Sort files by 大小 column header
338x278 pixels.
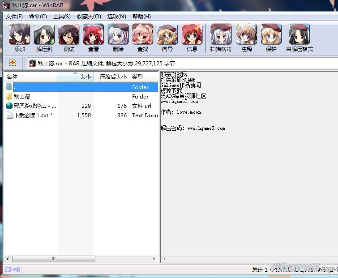coord(76,77)
